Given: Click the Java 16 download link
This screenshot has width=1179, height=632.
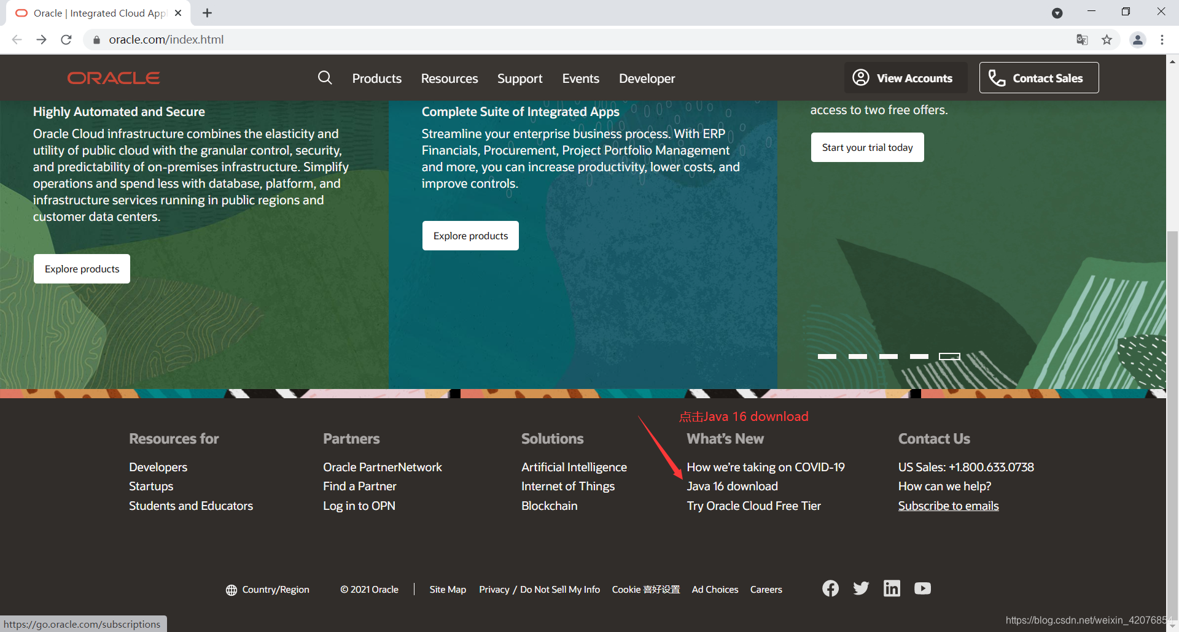Looking at the screenshot, I should 732,487.
